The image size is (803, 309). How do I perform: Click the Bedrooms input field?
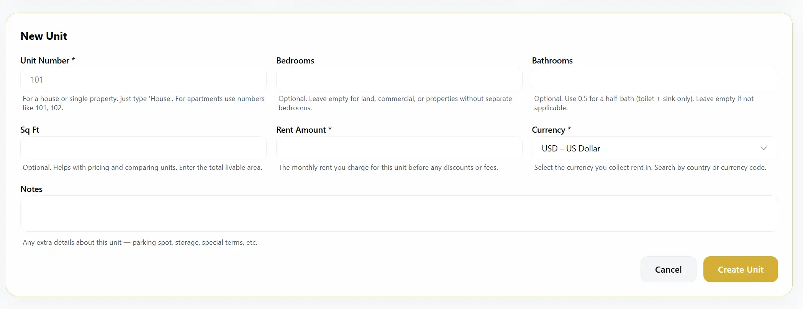click(399, 80)
